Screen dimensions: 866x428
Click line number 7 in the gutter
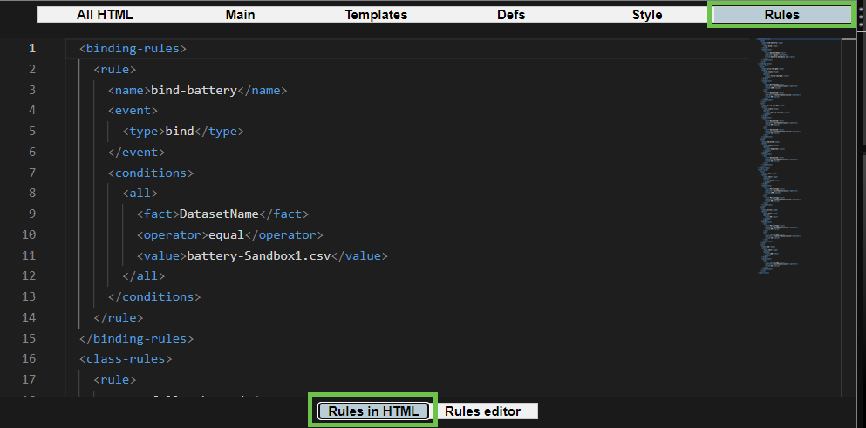pyautogui.click(x=32, y=173)
